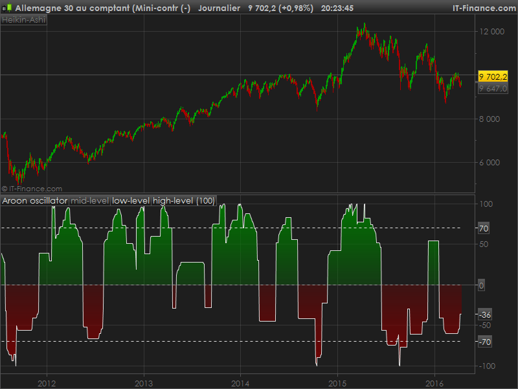Click the -70 lower level tag
This screenshot has height=389, width=518.
(484, 342)
